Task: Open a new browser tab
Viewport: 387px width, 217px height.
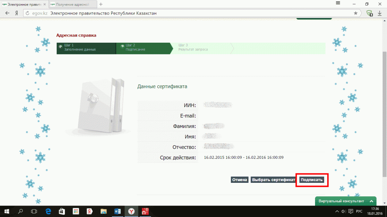Action: click(101, 4)
